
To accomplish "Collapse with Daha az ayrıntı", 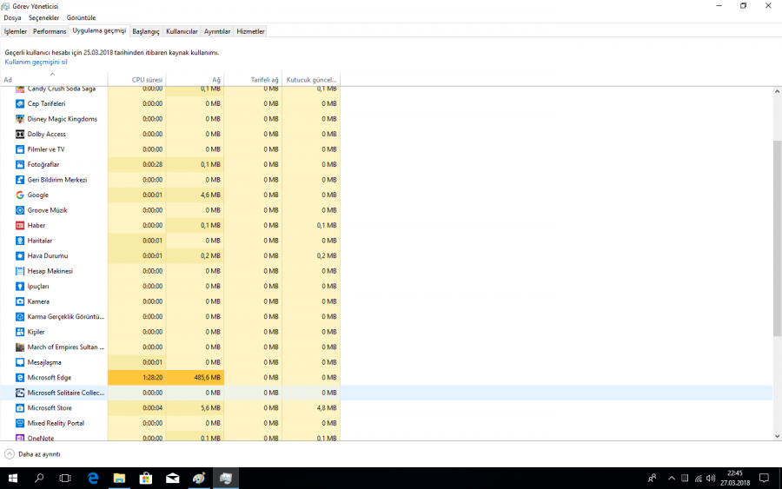I will (33, 454).
